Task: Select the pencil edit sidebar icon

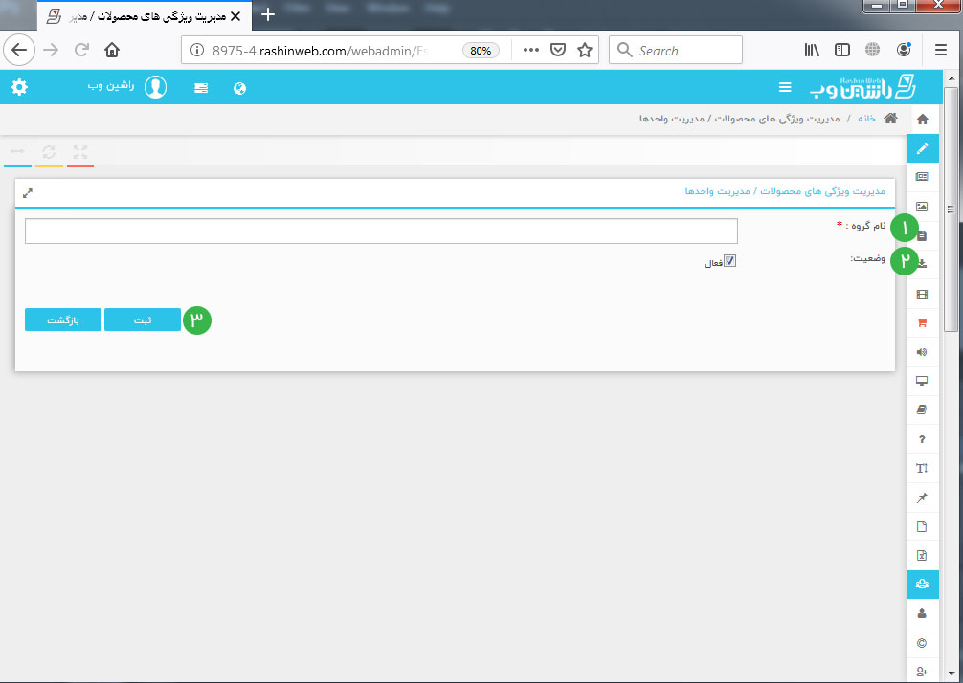Action: click(x=922, y=148)
